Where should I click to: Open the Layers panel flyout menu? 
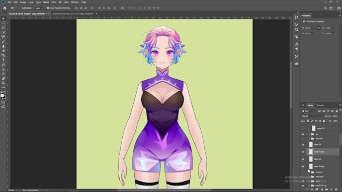pyautogui.click(x=340, y=105)
